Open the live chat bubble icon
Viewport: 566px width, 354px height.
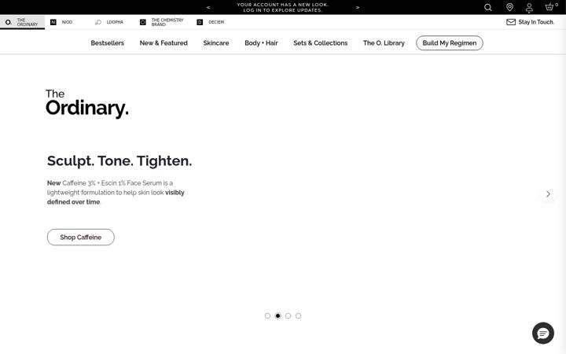(x=543, y=333)
